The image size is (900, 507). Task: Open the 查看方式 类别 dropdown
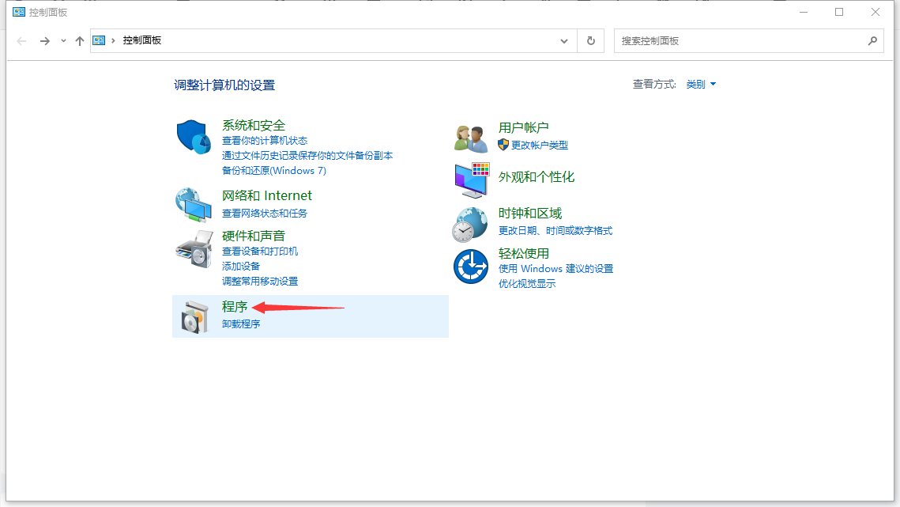[x=699, y=83]
